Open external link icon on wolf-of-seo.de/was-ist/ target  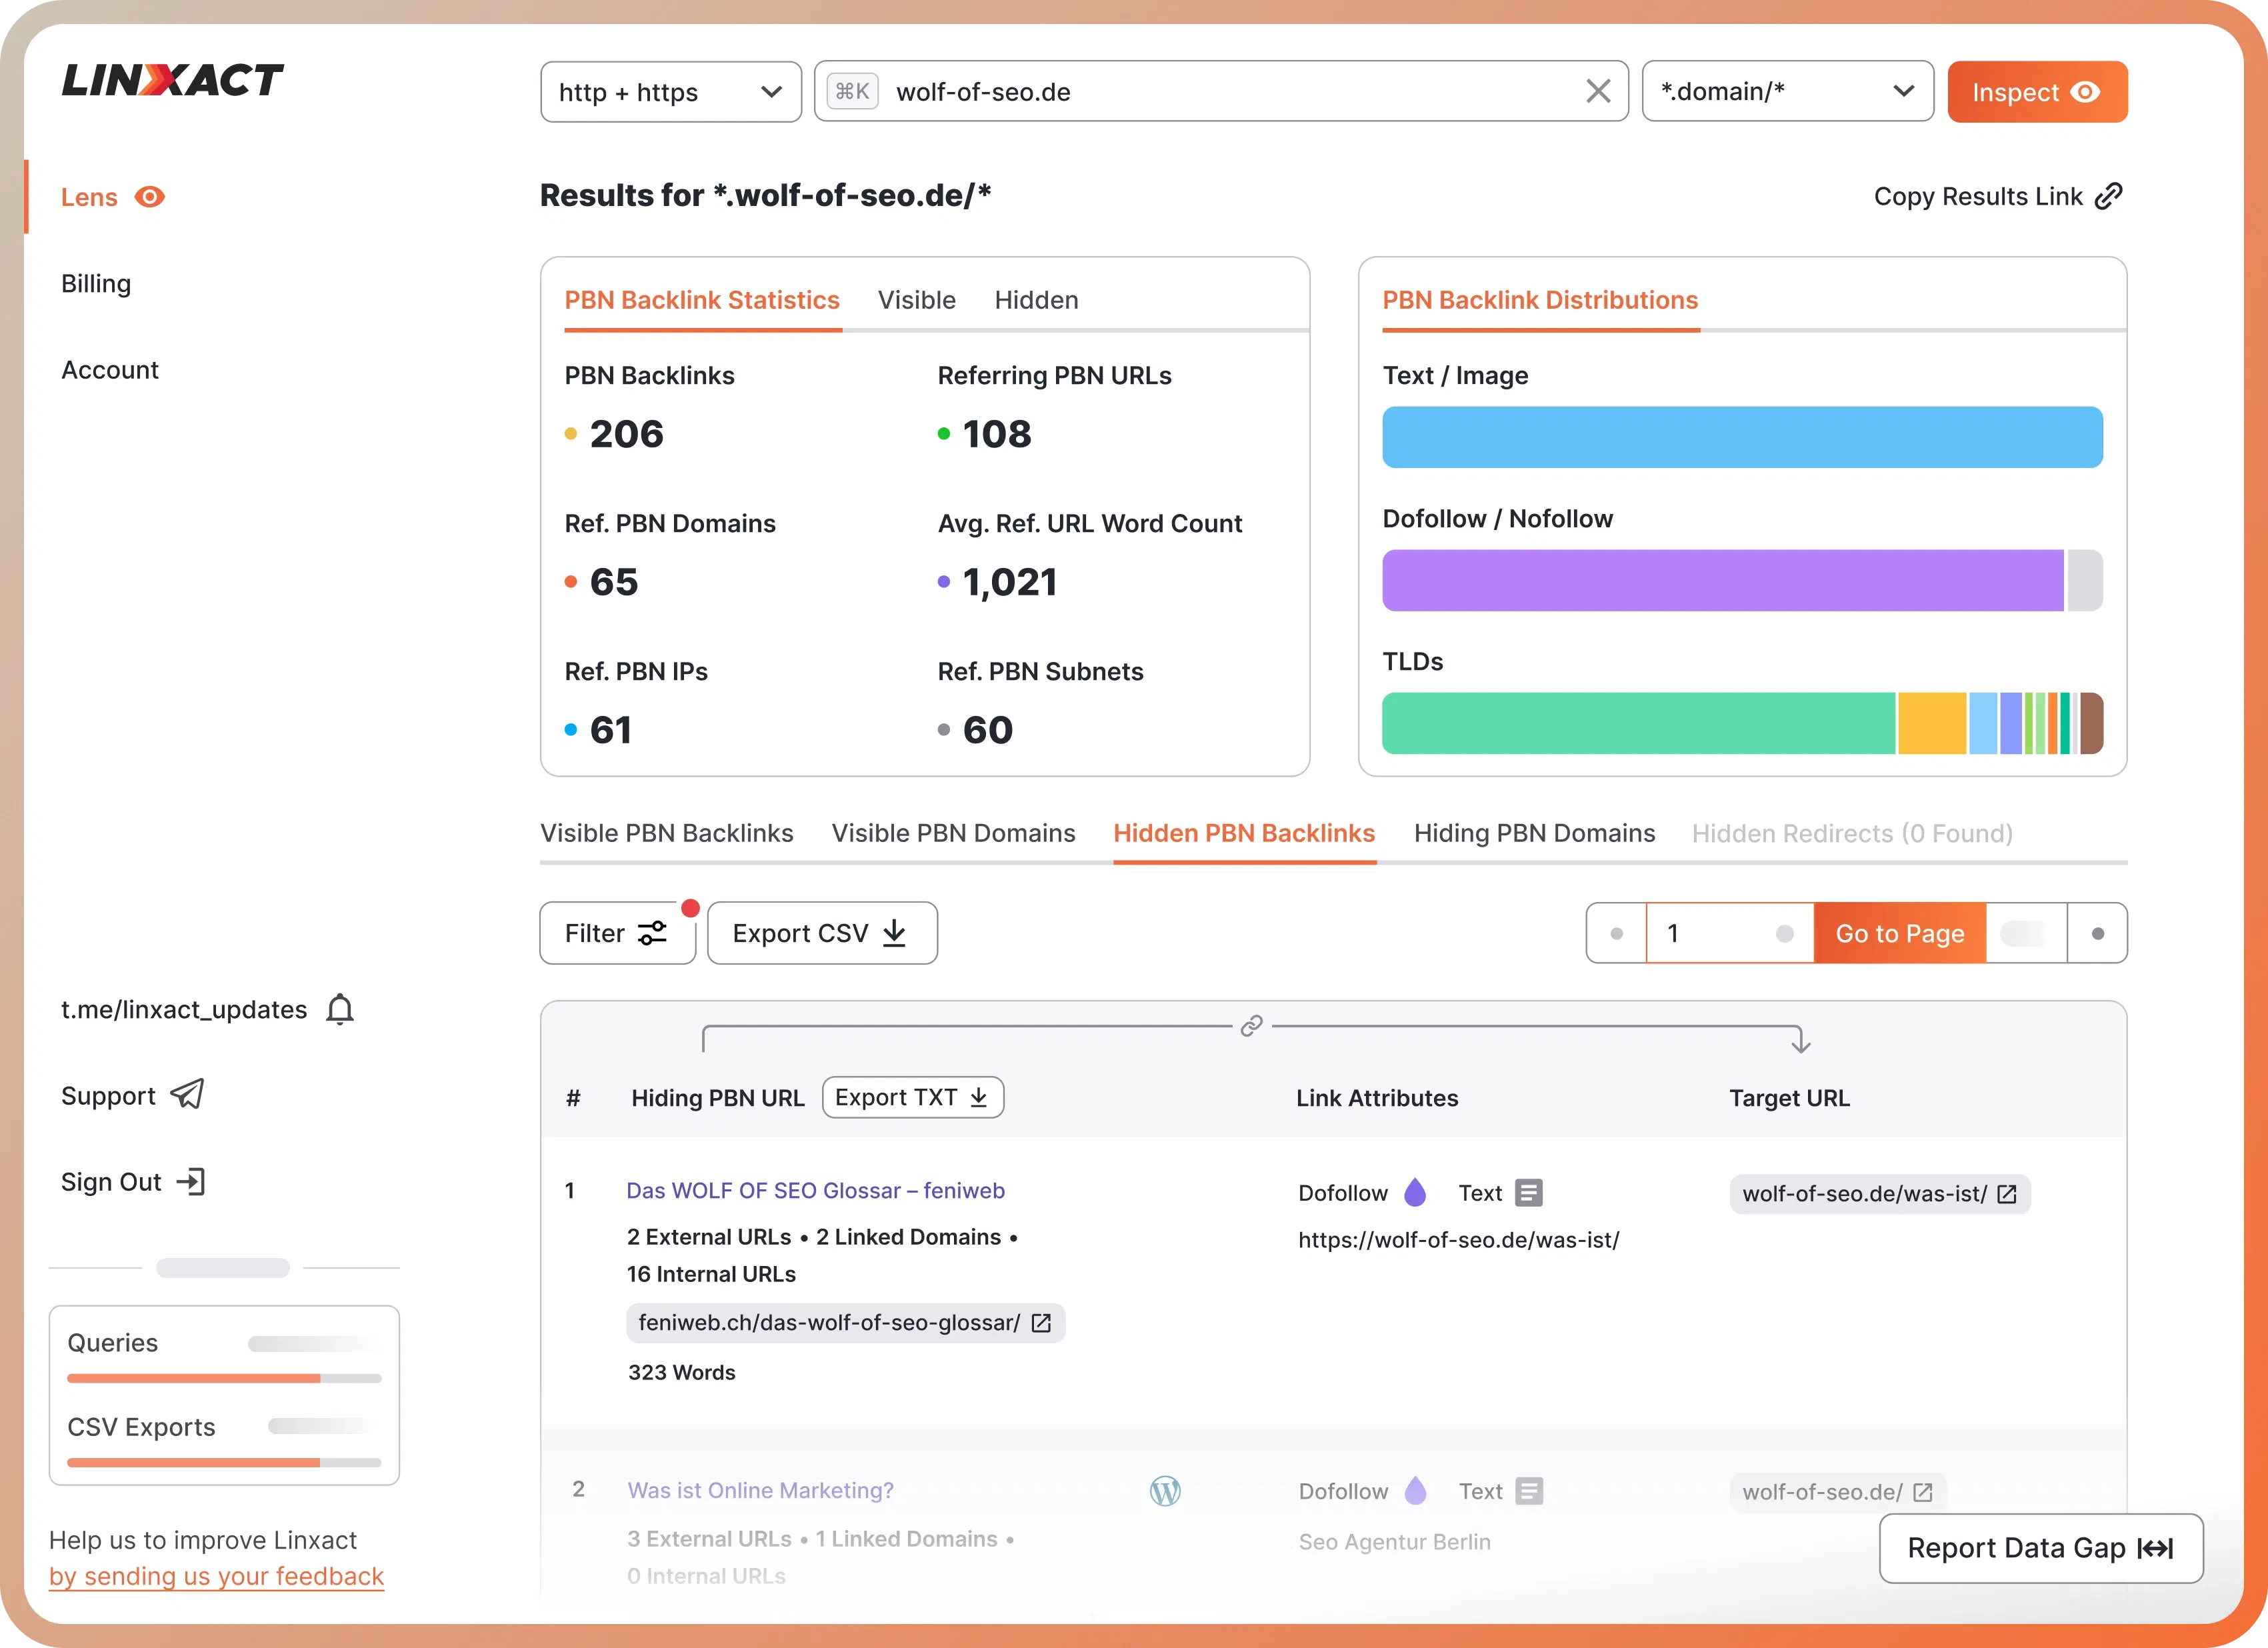[2006, 1194]
